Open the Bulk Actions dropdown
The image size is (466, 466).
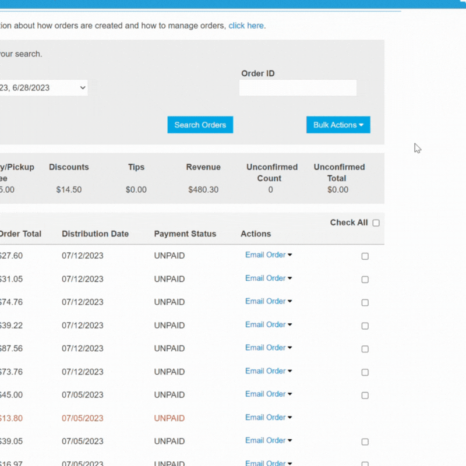(338, 125)
